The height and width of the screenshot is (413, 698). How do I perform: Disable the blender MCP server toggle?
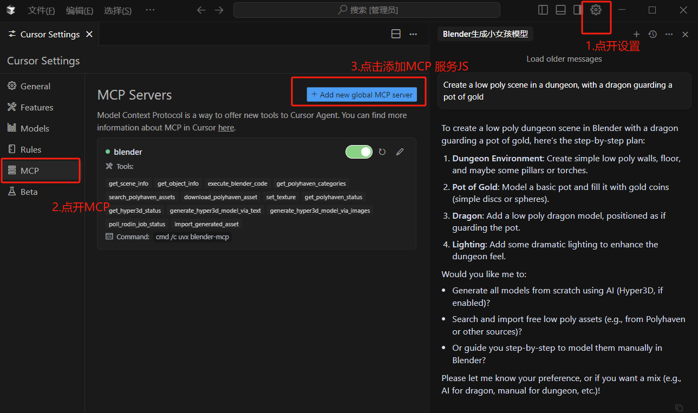point(359,152)
